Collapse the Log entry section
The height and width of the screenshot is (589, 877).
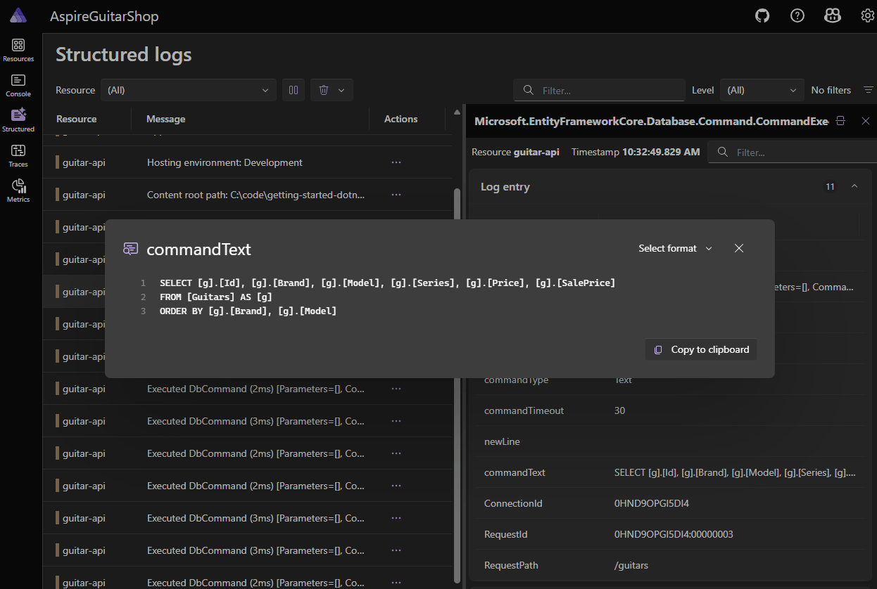click(854, 187)
